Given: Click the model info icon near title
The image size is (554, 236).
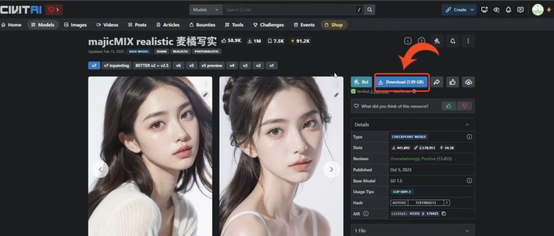Looking at the screenshot, I should pos(408,41).
